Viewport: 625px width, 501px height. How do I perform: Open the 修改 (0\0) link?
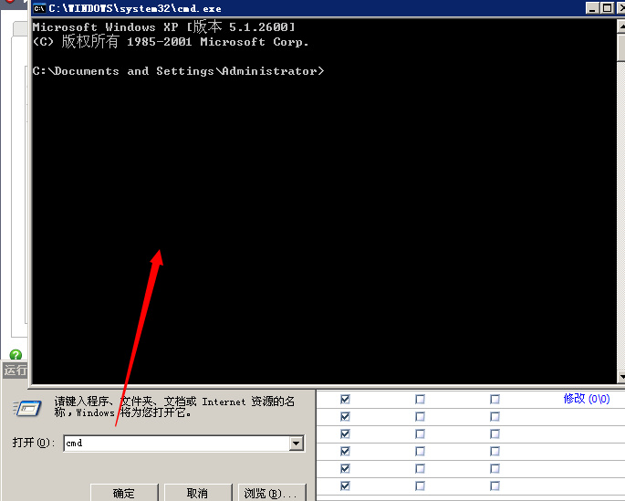(x=587, y=399)
